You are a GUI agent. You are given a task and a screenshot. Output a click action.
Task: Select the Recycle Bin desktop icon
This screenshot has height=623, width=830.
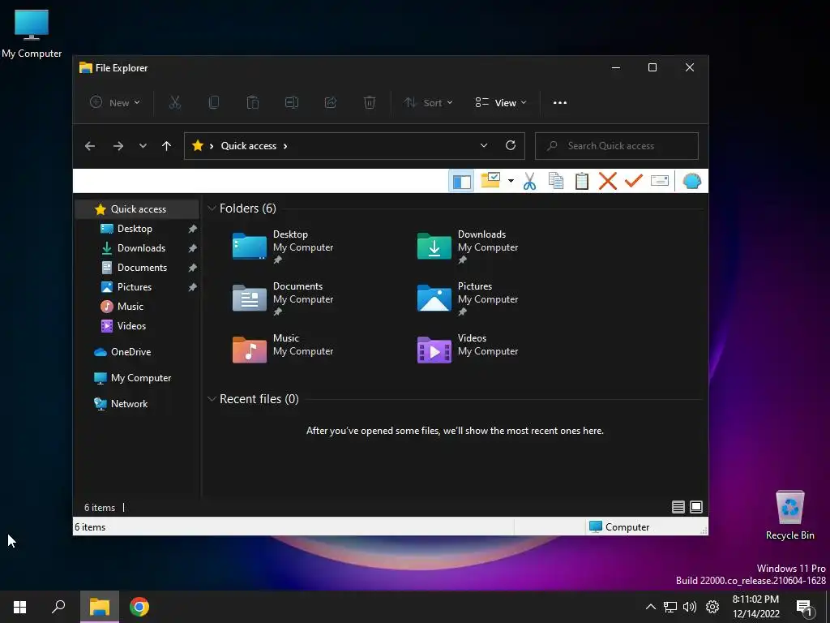click(x=789, y=515)
